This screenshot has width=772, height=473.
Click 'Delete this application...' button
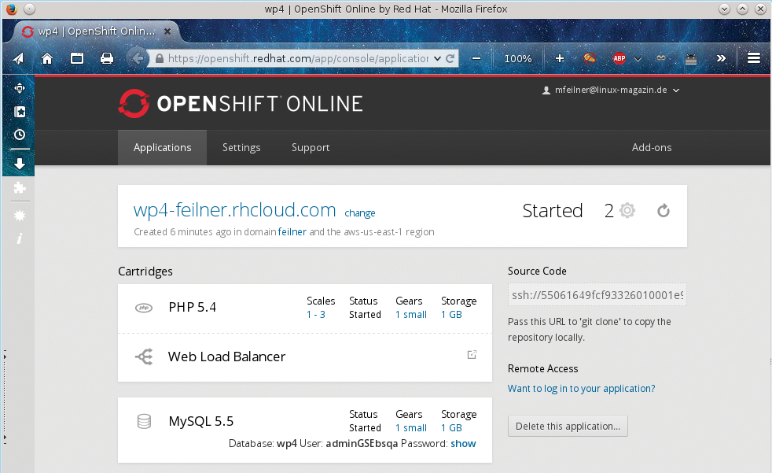click(568, 427)
